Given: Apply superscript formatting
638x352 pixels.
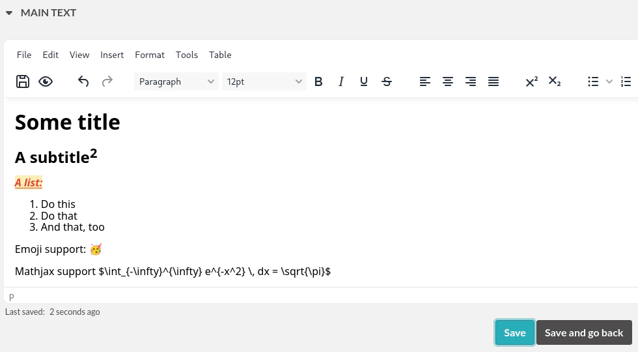Looking at the screenshot, I should [532, 81].
